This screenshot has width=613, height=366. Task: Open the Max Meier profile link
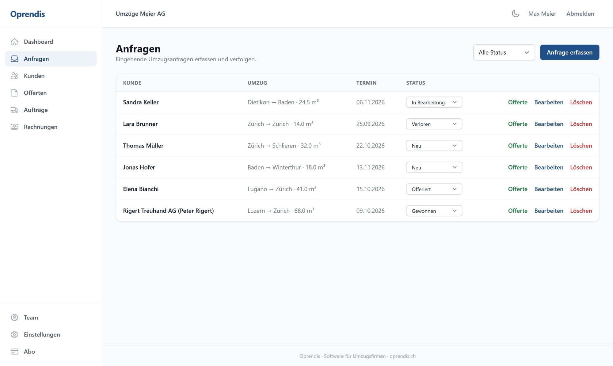[542, 14]
